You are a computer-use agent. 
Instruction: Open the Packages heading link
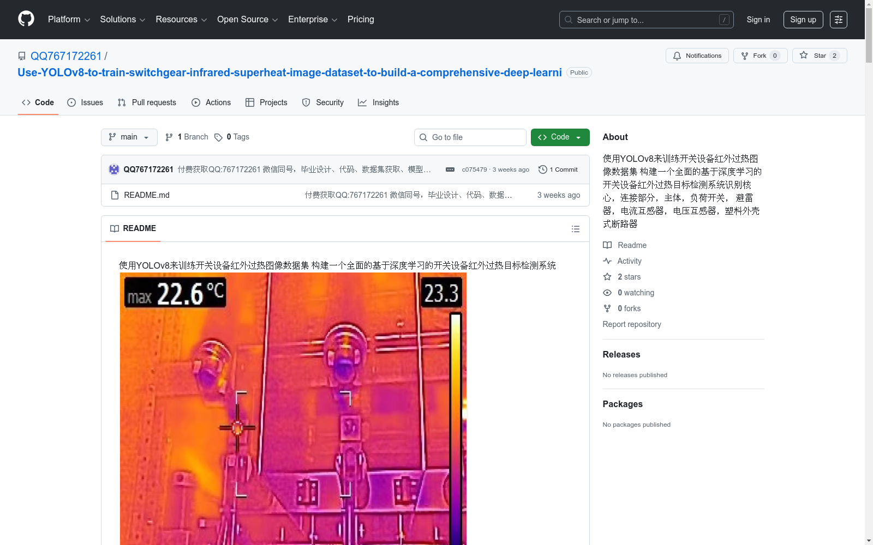click(x=623, y=404)
